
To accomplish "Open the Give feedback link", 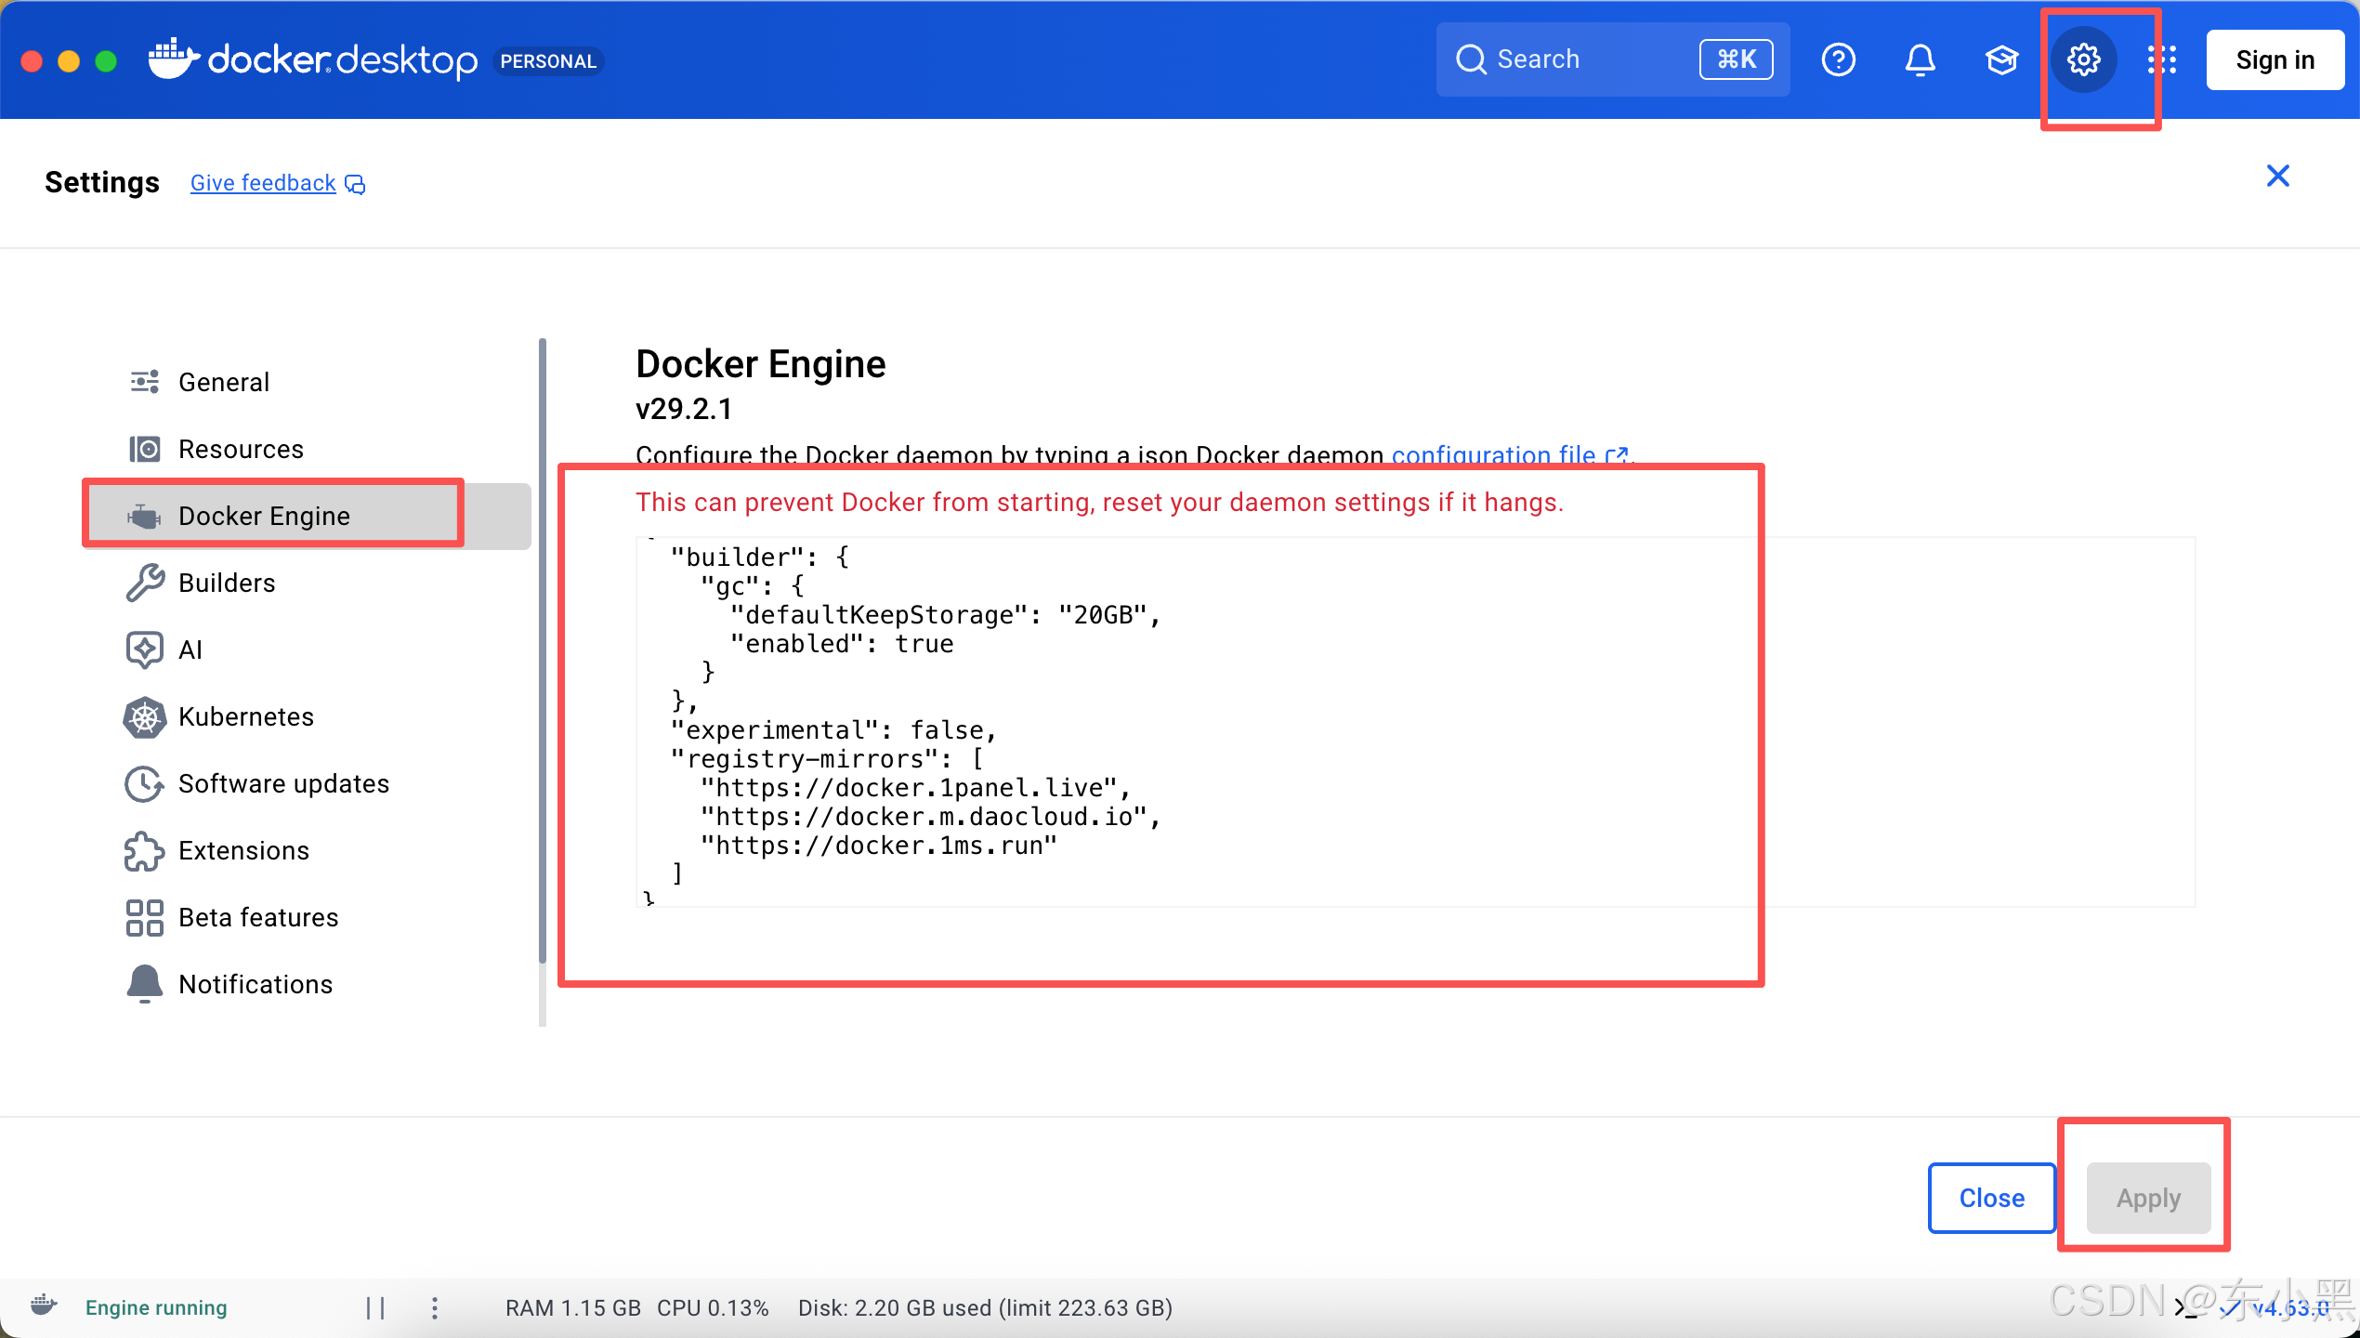I will pos(263,183).
